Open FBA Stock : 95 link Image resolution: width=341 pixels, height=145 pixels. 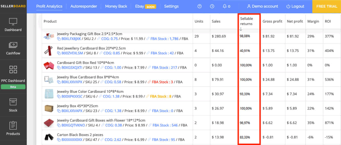tap(164, 140)
